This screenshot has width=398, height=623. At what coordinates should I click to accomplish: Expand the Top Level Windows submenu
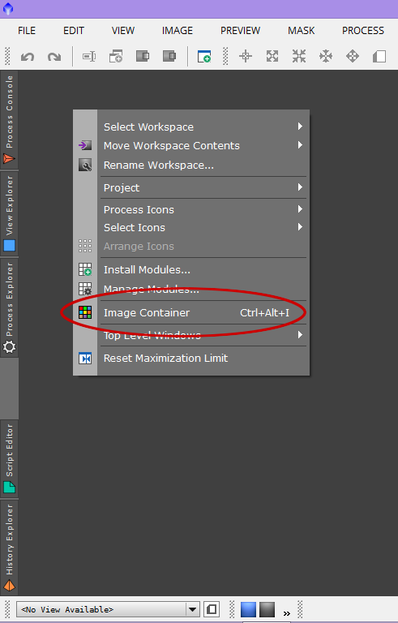coord(203,335)
